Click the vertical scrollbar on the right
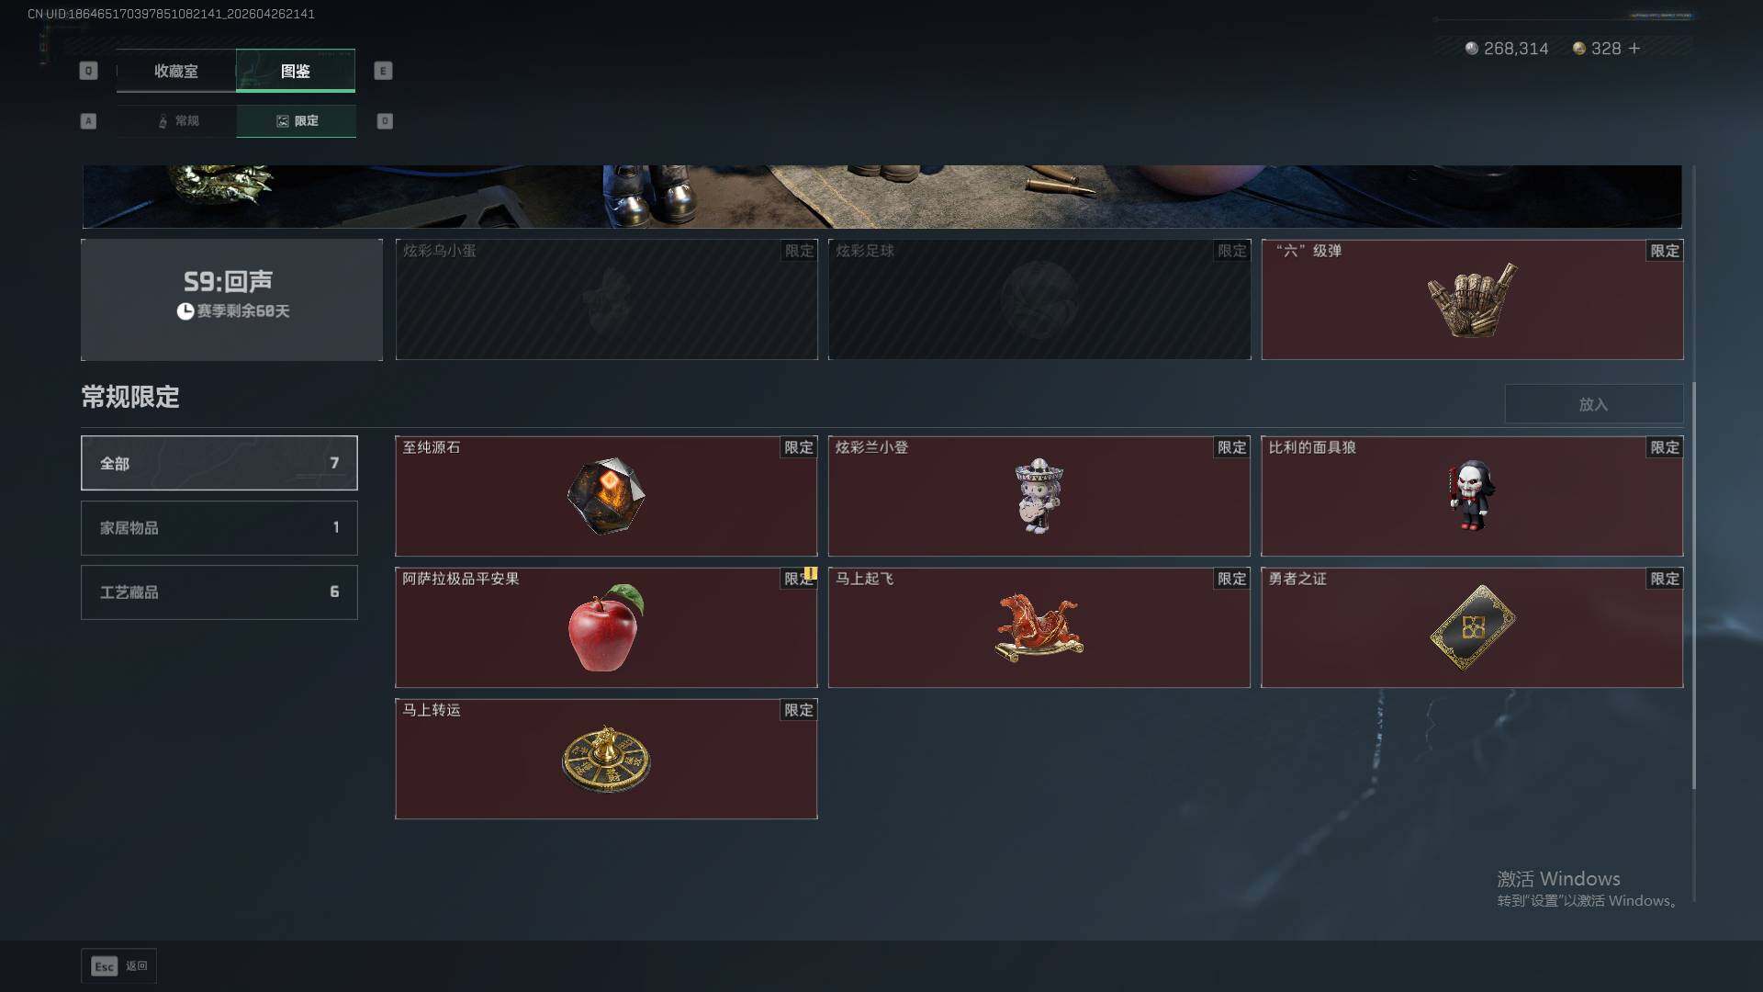1763x992 pixels. (1694, 585)
